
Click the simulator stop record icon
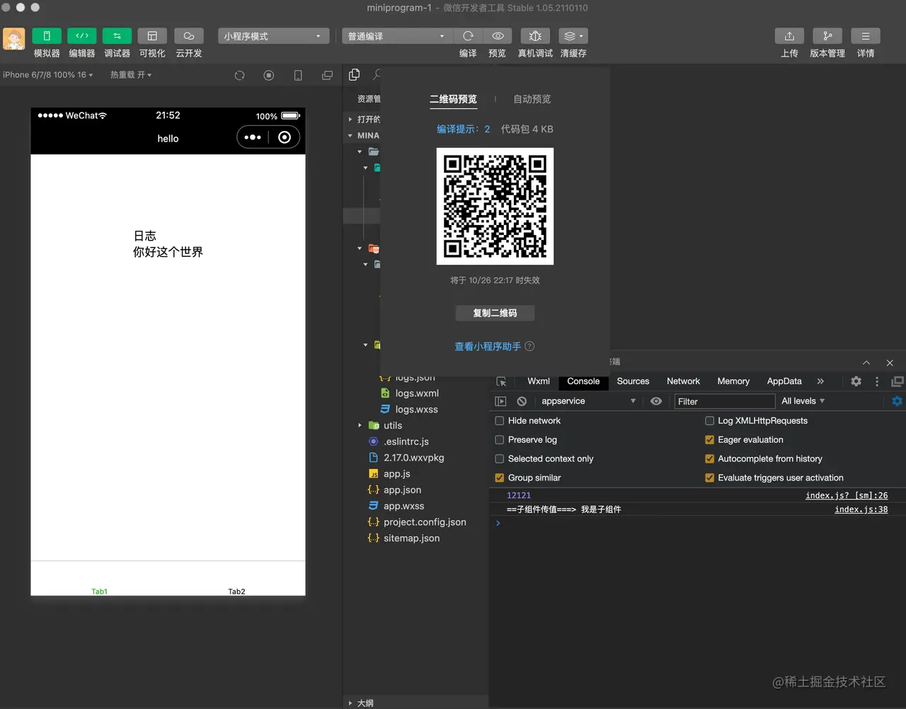pos(269,75)
